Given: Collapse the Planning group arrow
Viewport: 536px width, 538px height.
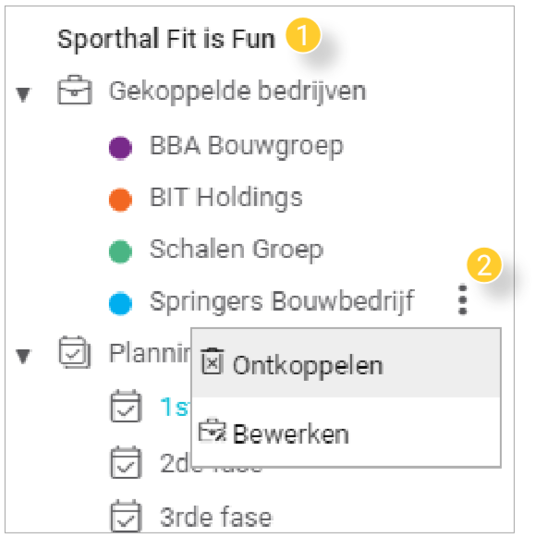Looking at the screenshot, I should pyautogui.click(x=23, y=356).
